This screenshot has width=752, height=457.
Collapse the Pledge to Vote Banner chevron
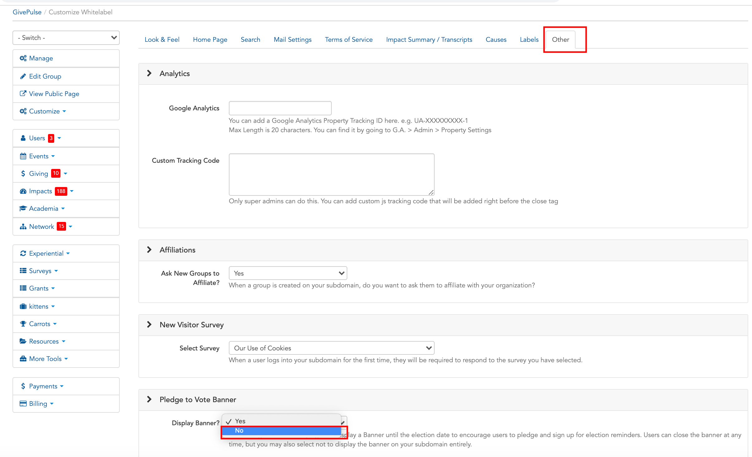pyautogui.click(x=149, y=399)
